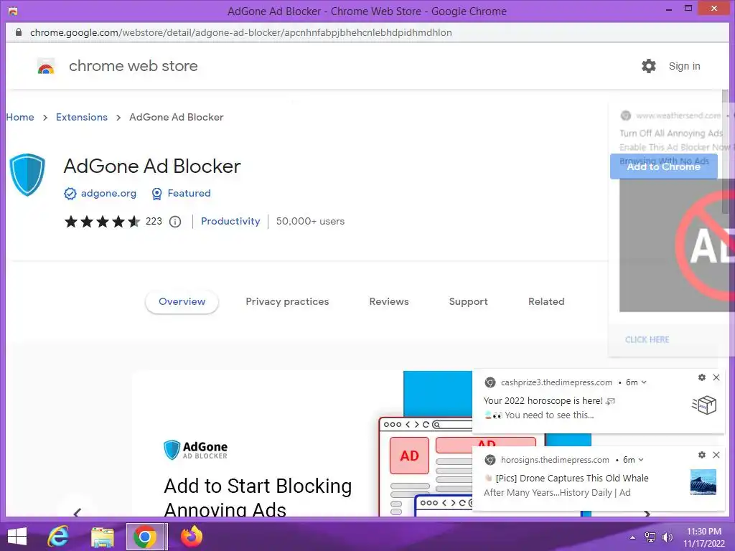Open the Support tab
Viewport: 735px width, 551px height.
click(468, 302)
